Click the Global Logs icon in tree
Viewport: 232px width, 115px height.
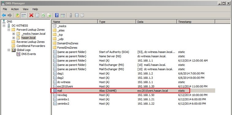(x=14, y=50)
